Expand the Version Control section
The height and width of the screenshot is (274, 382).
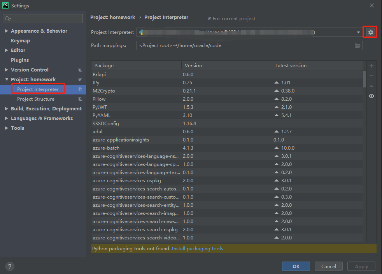[7, 70]
